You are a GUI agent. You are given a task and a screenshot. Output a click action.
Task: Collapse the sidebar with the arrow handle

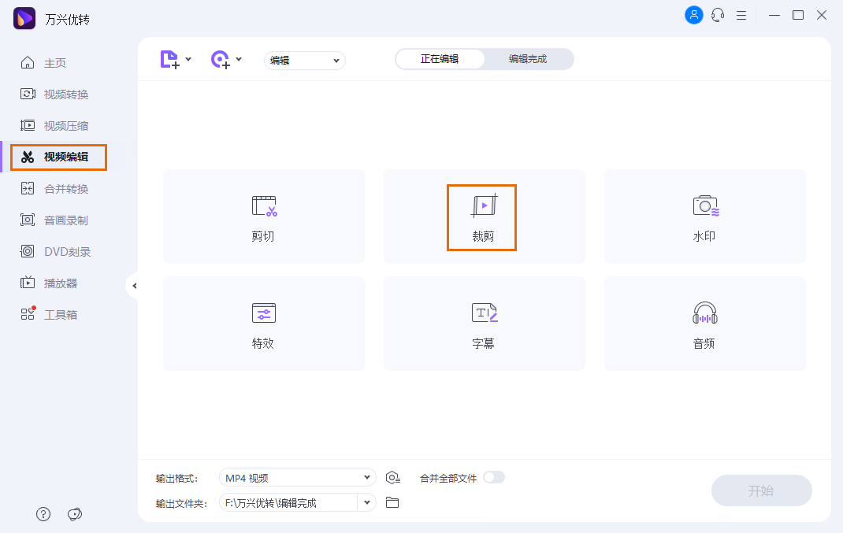click(x=135, y=286)
